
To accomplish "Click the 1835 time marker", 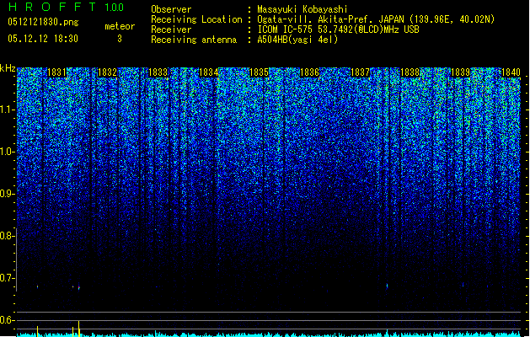I will 259,72.
